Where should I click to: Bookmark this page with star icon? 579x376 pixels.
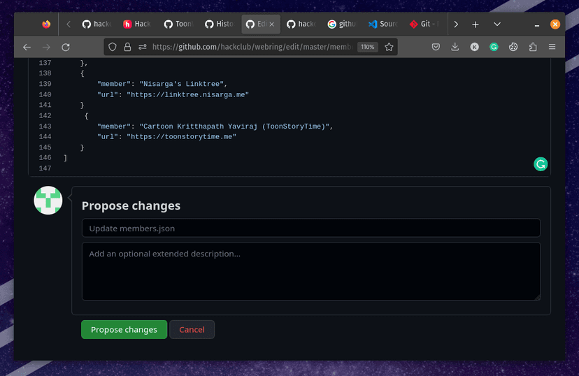[389, 47]
